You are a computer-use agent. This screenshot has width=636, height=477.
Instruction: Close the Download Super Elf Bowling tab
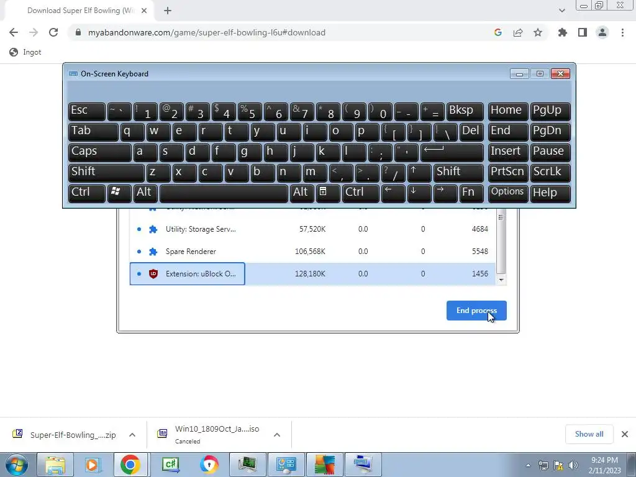tap(144, 11)
